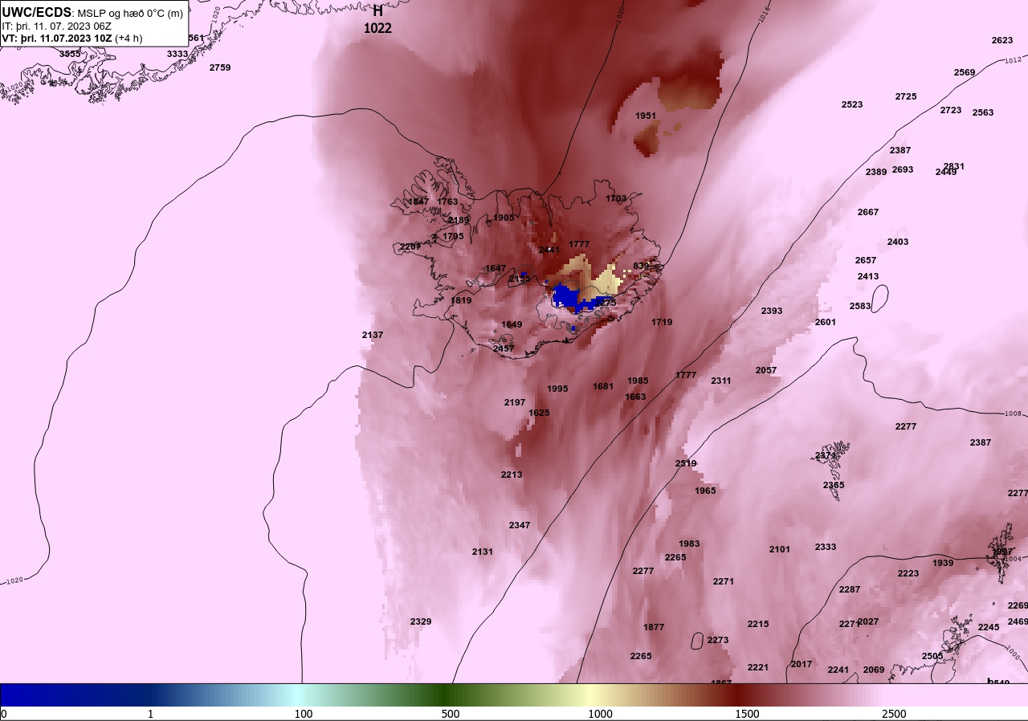The image size is (1028, 721).
Task: Click the value 1905 over Iceland
Action: point(504,218)
